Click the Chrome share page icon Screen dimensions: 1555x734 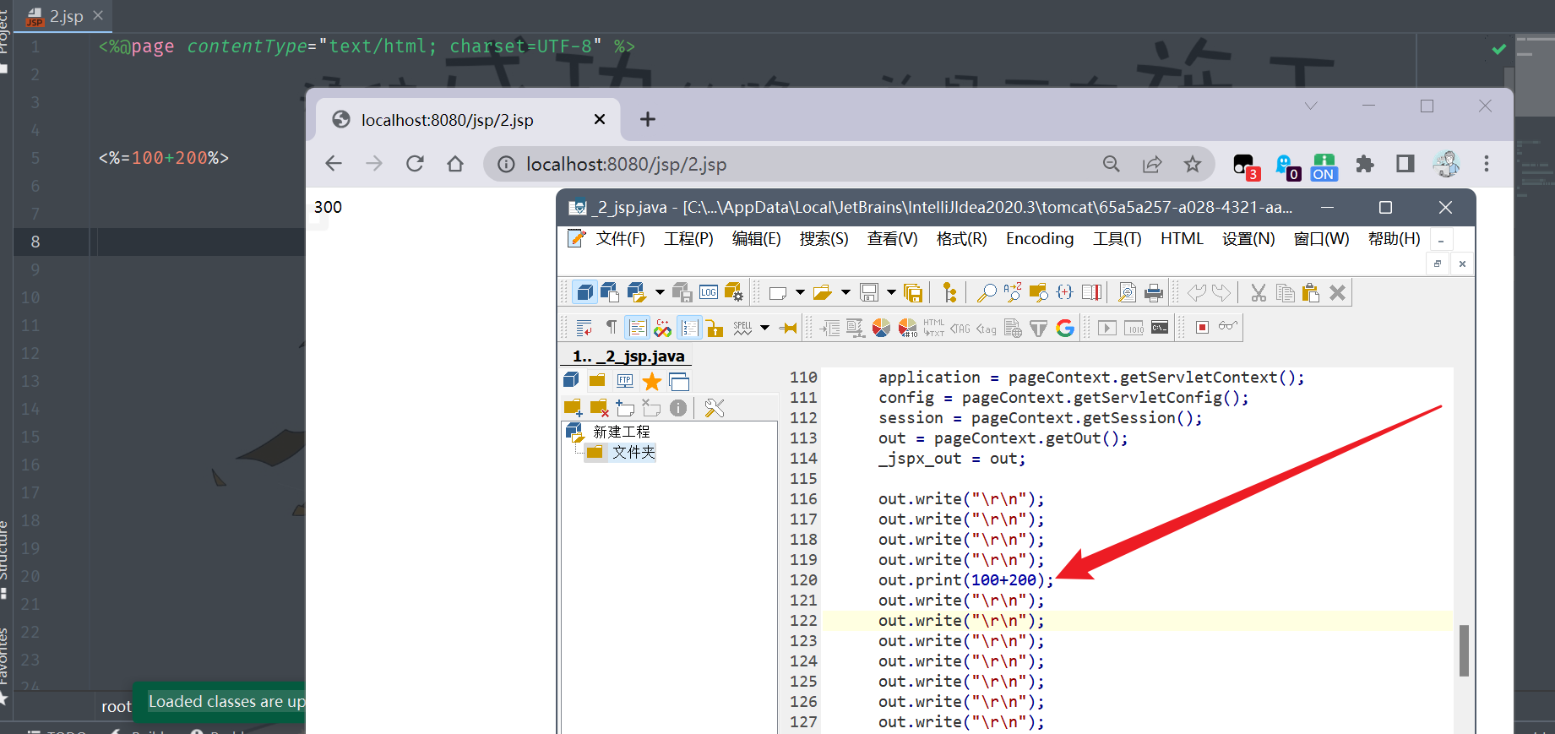[x=1152, y=164]
